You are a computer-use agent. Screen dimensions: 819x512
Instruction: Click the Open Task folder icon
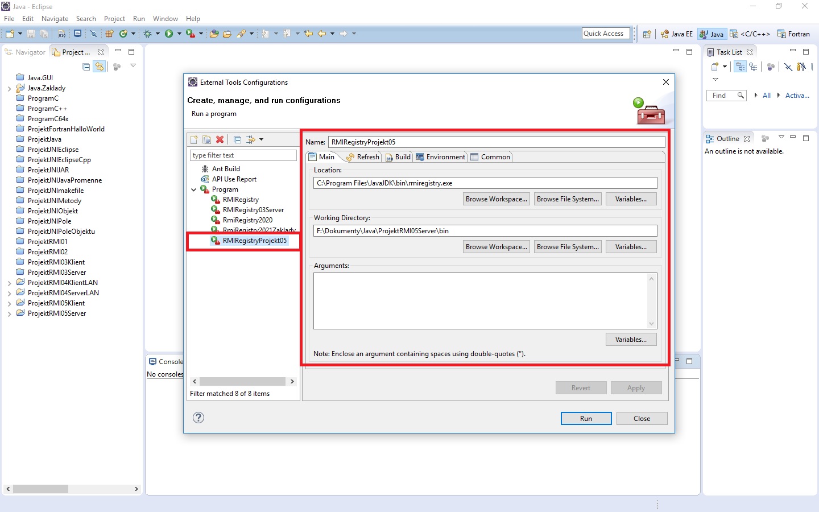(227, 34)
